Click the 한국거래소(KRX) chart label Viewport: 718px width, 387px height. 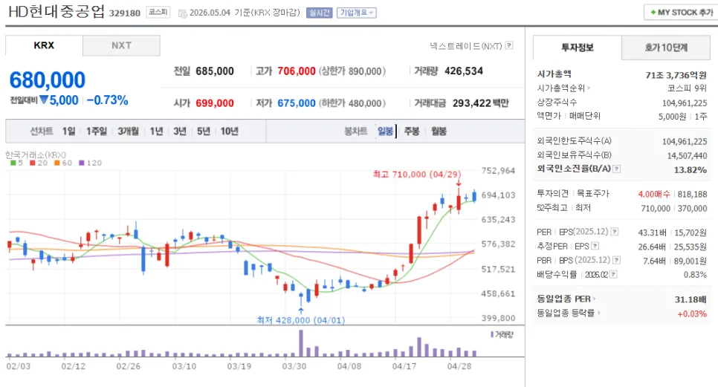(x=36, y=155)
